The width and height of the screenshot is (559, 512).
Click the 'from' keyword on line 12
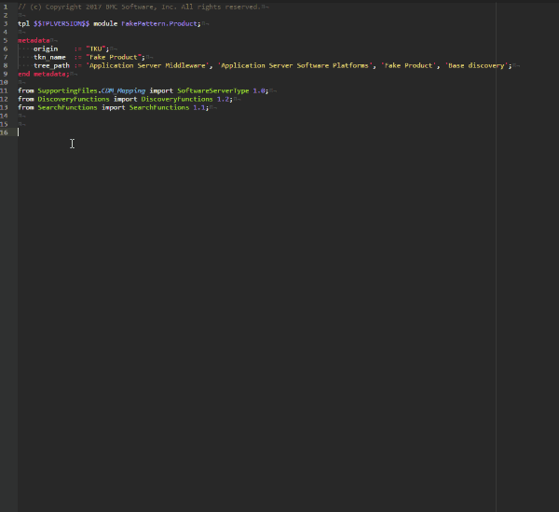[x=26, y=99]
